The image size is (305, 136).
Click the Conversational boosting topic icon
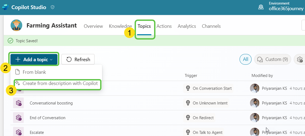pos(18,103)
